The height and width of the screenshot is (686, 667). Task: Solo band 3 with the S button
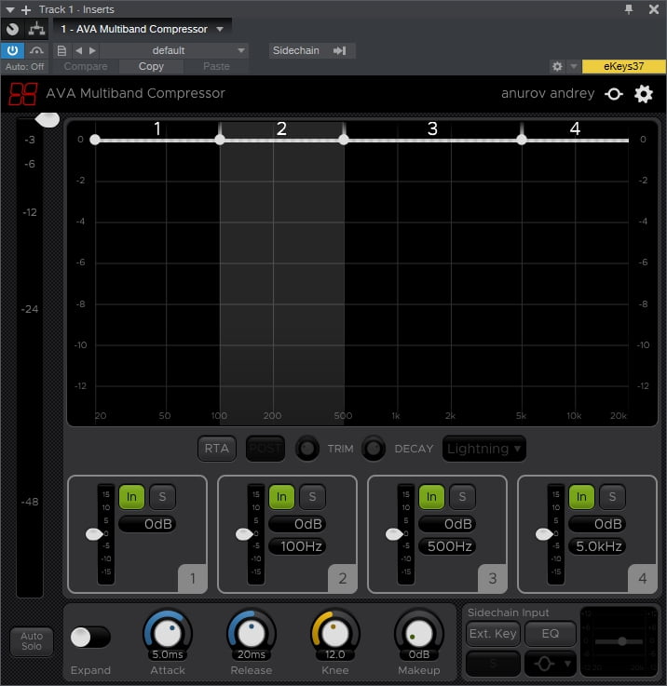click(x=461, y=497)
